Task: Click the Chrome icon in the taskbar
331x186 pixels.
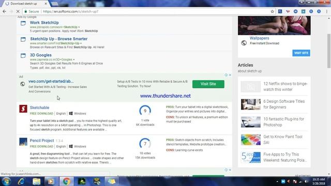Action: (x=66, y=181)
